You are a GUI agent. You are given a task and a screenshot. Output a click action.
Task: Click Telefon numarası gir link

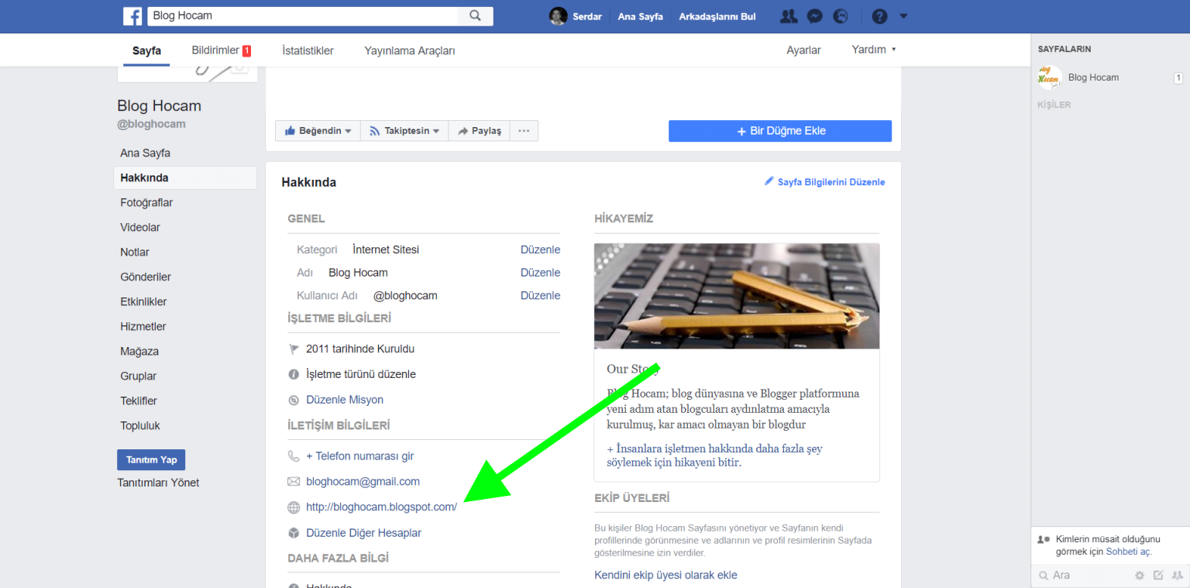click(359, 456)
